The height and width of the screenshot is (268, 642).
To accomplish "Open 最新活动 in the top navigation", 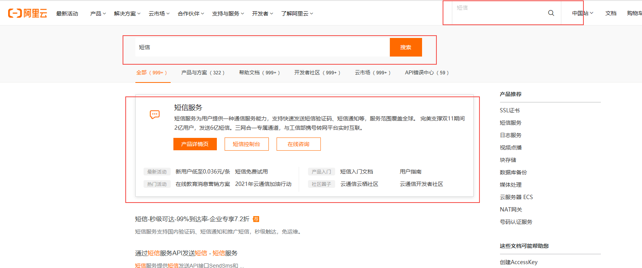I will coord(67,14).
